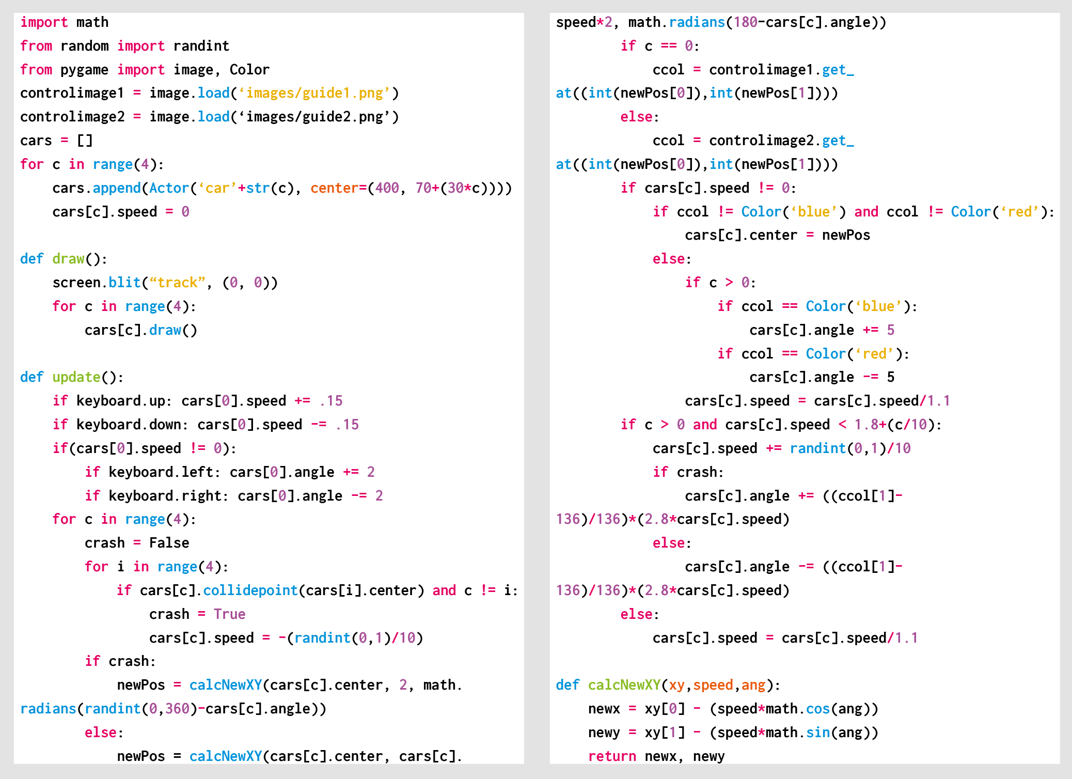
Task: Click the 'screen.blit' track line
Action: 165,283
